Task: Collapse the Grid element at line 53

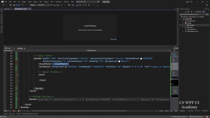Action: pos(17,75)
